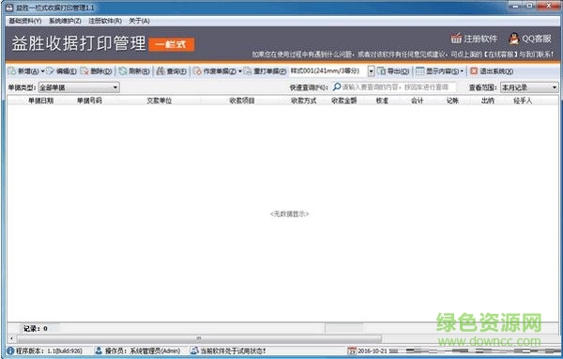563x359 pixels.
Task: Click the 删除 delete toolbar button
Action: point(97,71)
